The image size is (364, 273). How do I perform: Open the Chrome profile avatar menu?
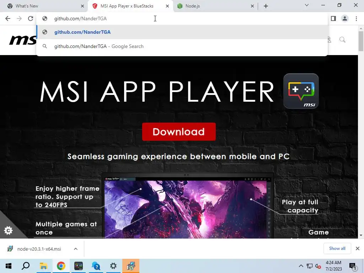(345, 18)
